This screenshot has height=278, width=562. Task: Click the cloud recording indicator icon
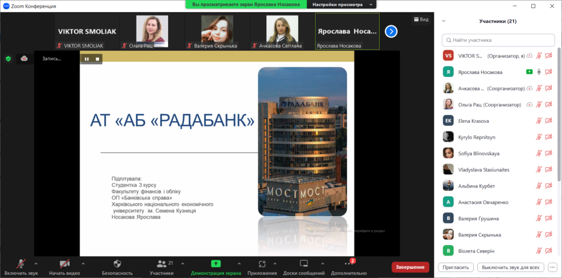tap(24, 59)
